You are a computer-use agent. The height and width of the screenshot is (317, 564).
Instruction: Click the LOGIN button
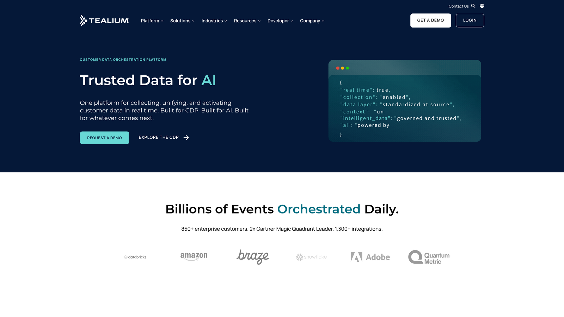[x=470, y=20]
